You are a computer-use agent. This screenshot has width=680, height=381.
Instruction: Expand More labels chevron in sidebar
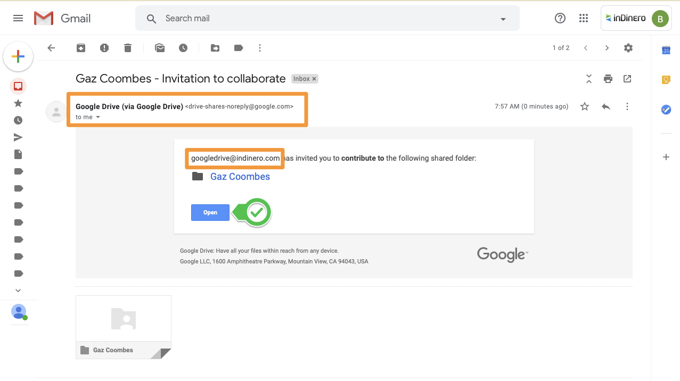tap(18, 291)
